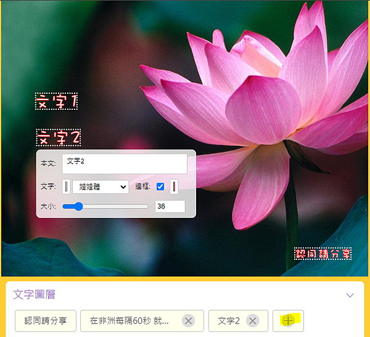This screenshot has height=337, width=370.
Task: Collapse the 文字圖層 panel chevron
Action: click(x=350, y=295)
